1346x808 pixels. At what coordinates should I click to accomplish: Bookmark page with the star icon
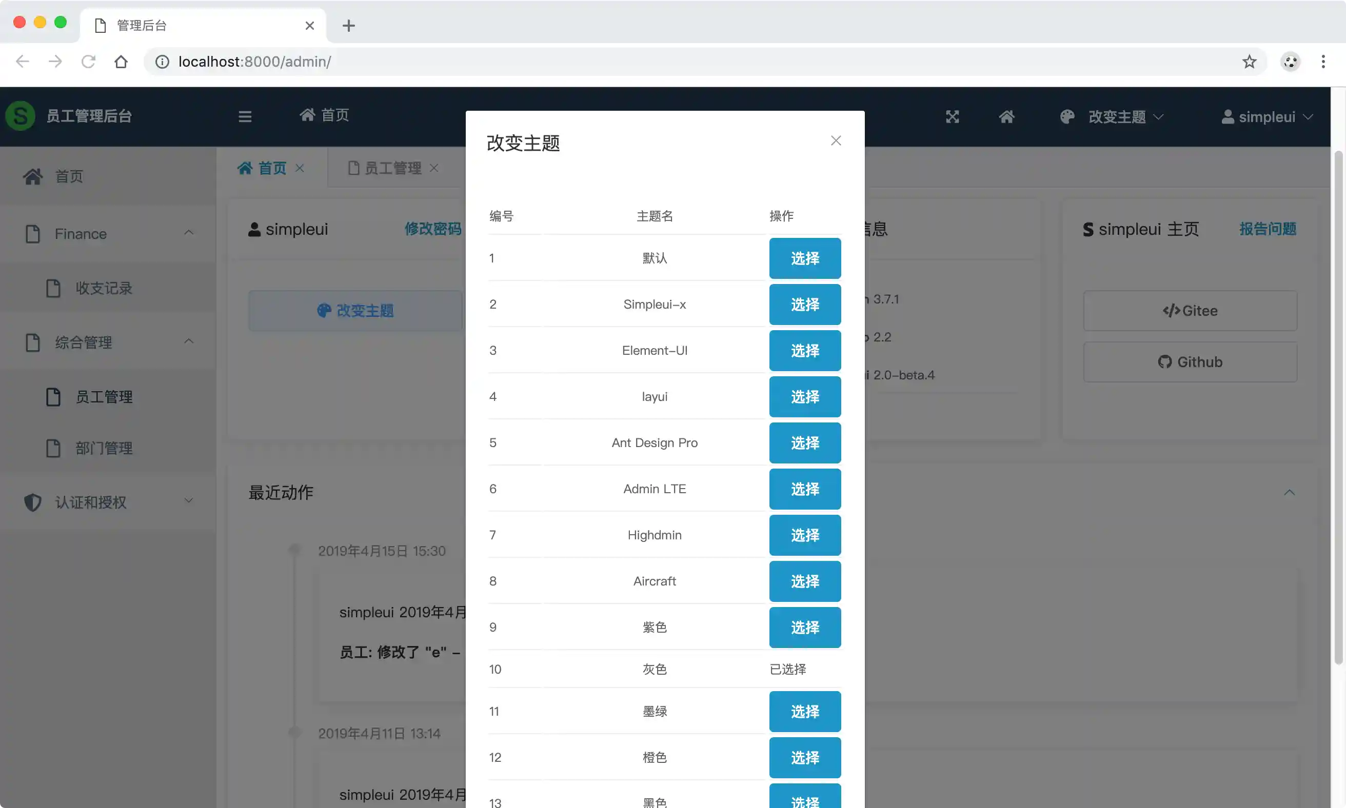point(1249,62)
